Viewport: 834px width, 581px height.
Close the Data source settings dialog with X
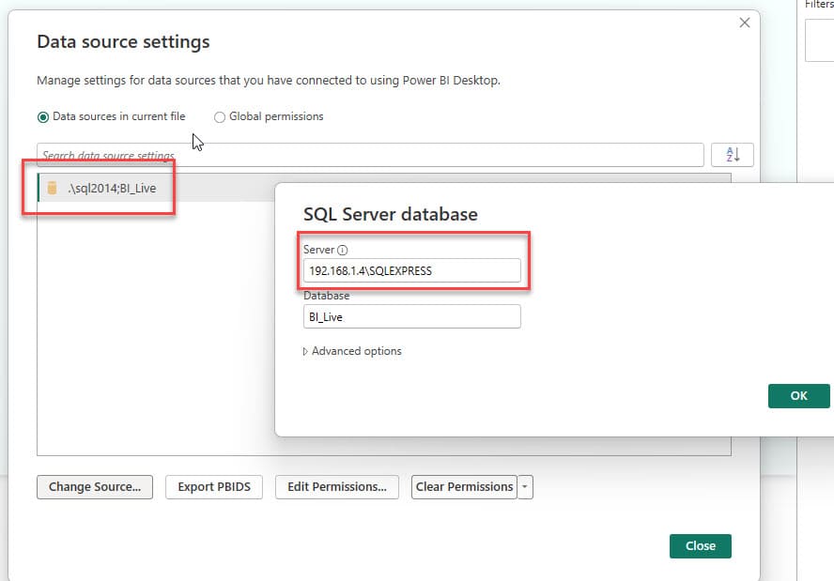coord(745,23)
